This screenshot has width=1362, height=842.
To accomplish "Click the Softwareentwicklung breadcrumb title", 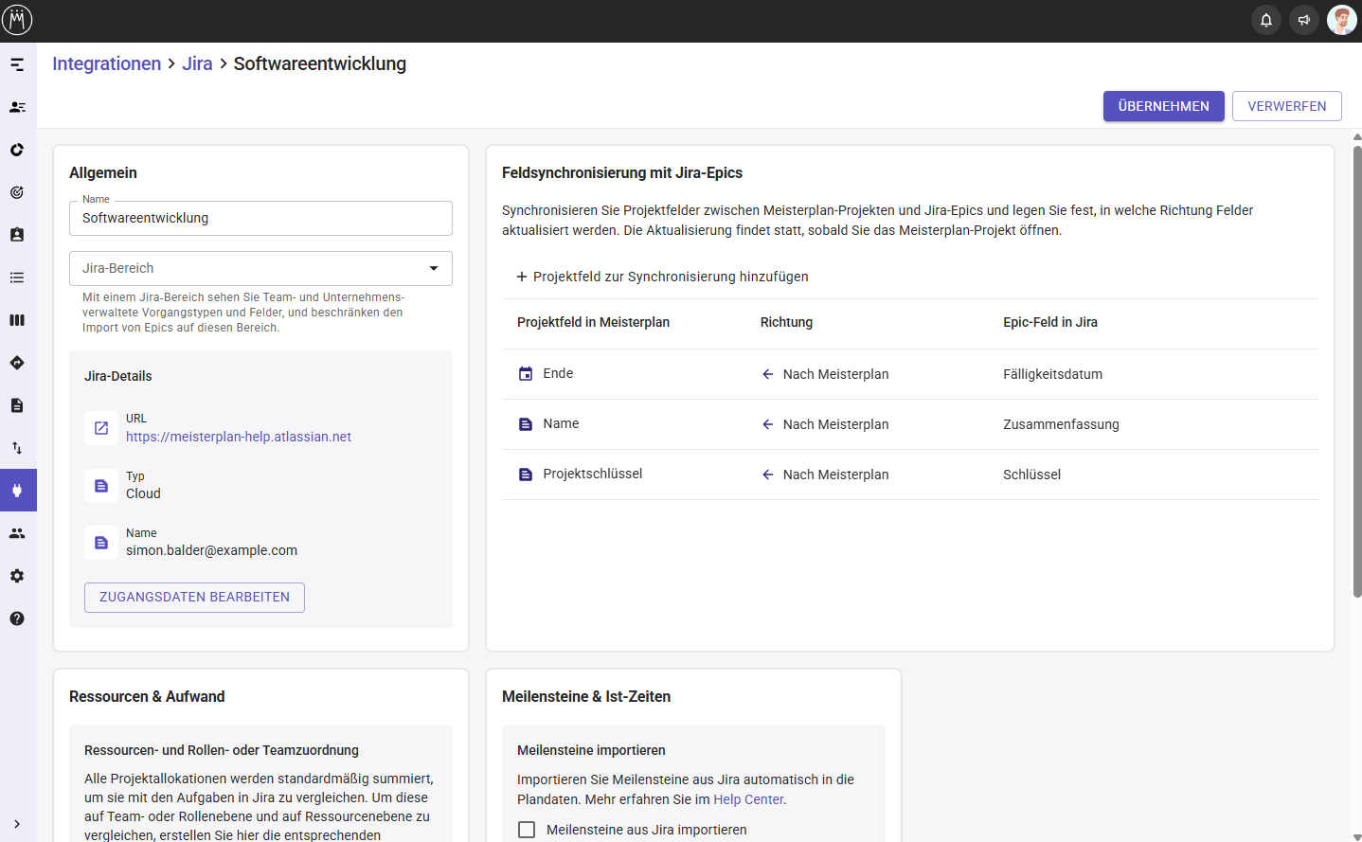I will (320, 63).
